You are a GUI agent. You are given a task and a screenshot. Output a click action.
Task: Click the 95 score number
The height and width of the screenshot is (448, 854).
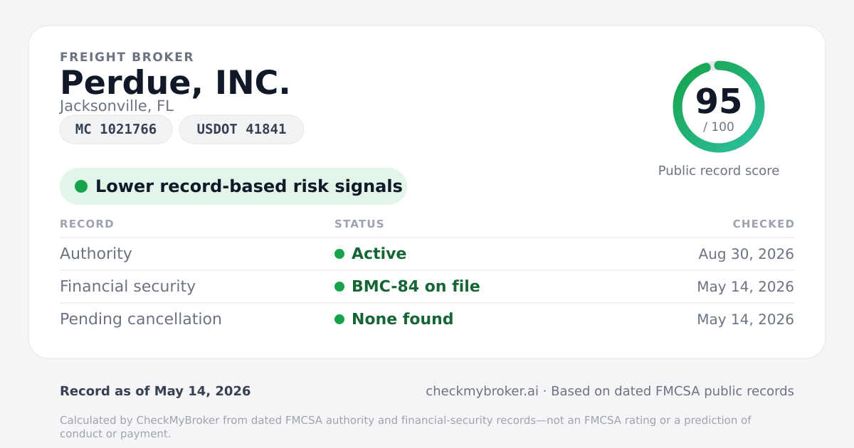click(x=719, y=101)
